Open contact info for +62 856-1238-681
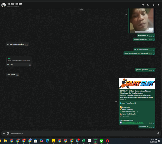162x144 pixels. click(15, 4)
